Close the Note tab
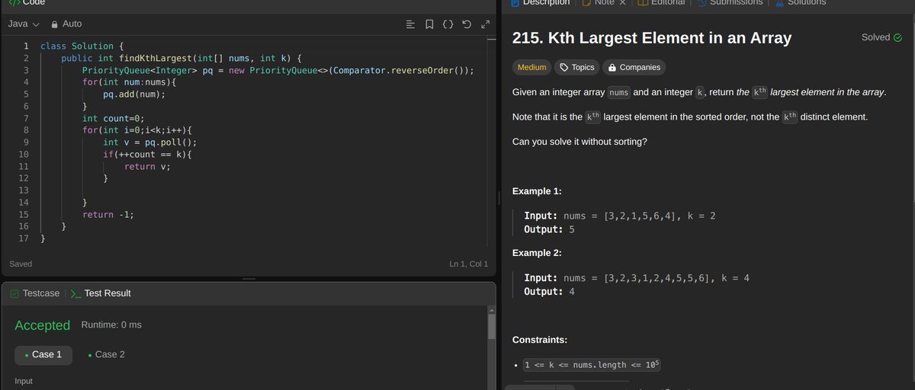The image size is (915, 390). tap(622, 3)
